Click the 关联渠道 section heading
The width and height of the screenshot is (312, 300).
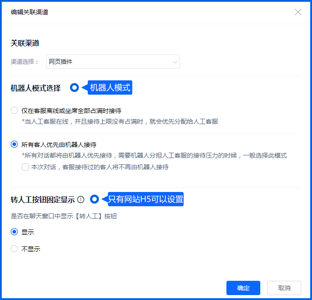coord(25,43)
